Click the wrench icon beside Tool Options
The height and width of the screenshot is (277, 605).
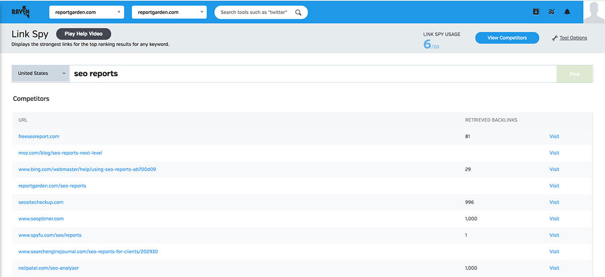pos(555,38)
